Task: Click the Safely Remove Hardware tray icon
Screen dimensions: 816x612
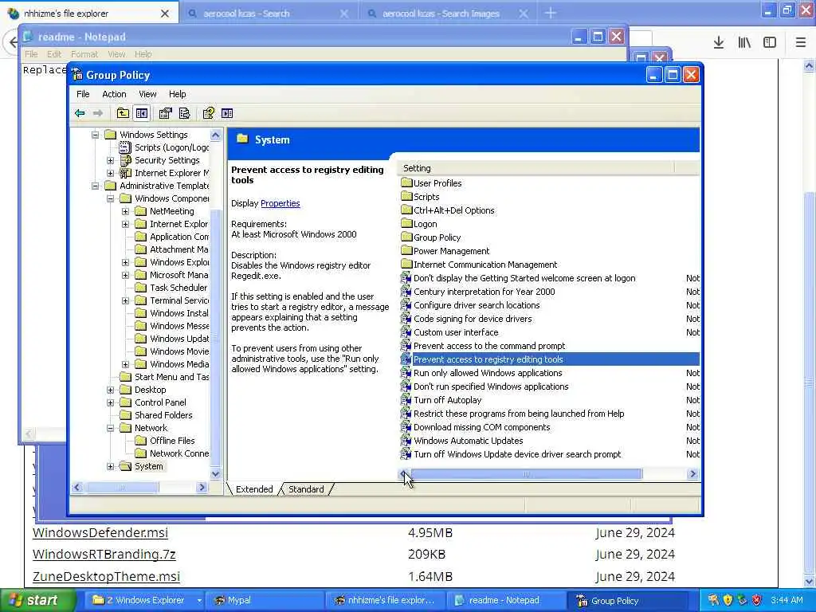Action: (742, 600)
